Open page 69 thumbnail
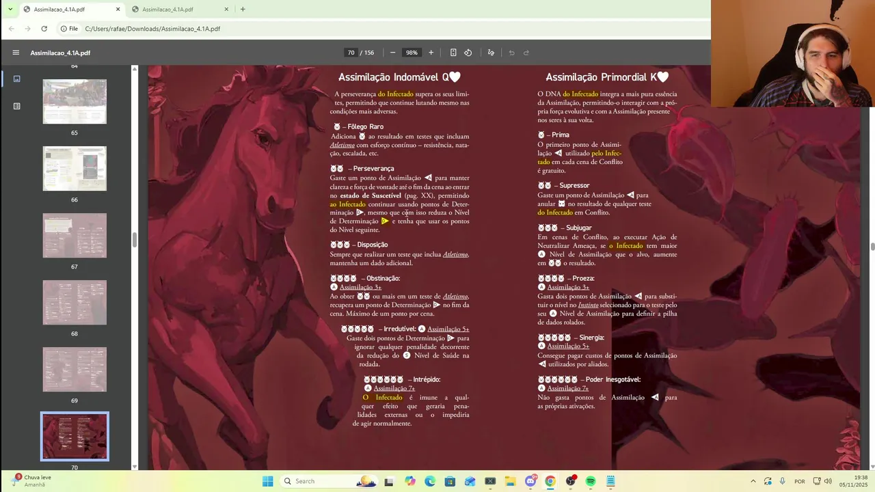 tap(75, 369)
